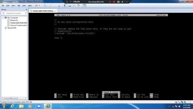Screen dimensions: 193x109
Task: Click the VMware message log status icon
Action: [x=190, y=102]
